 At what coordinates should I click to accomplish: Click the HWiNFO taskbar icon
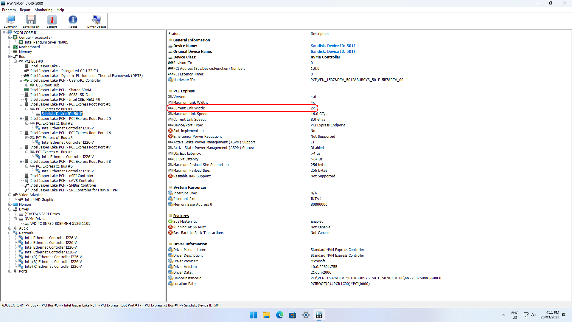point(319,315)
